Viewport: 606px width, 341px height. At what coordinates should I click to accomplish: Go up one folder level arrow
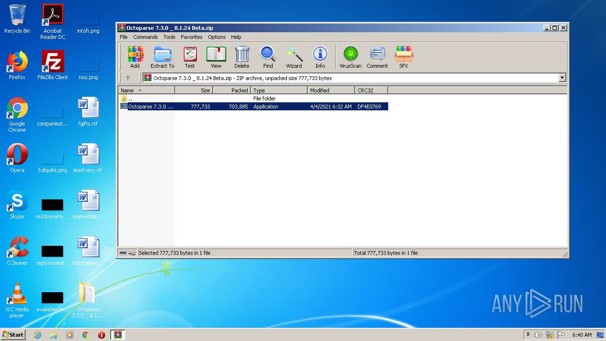[x=128, y=78]
